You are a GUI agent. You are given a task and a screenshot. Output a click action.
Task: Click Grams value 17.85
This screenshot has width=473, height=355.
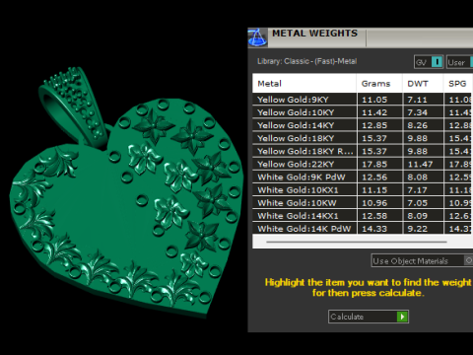[374, 164]
